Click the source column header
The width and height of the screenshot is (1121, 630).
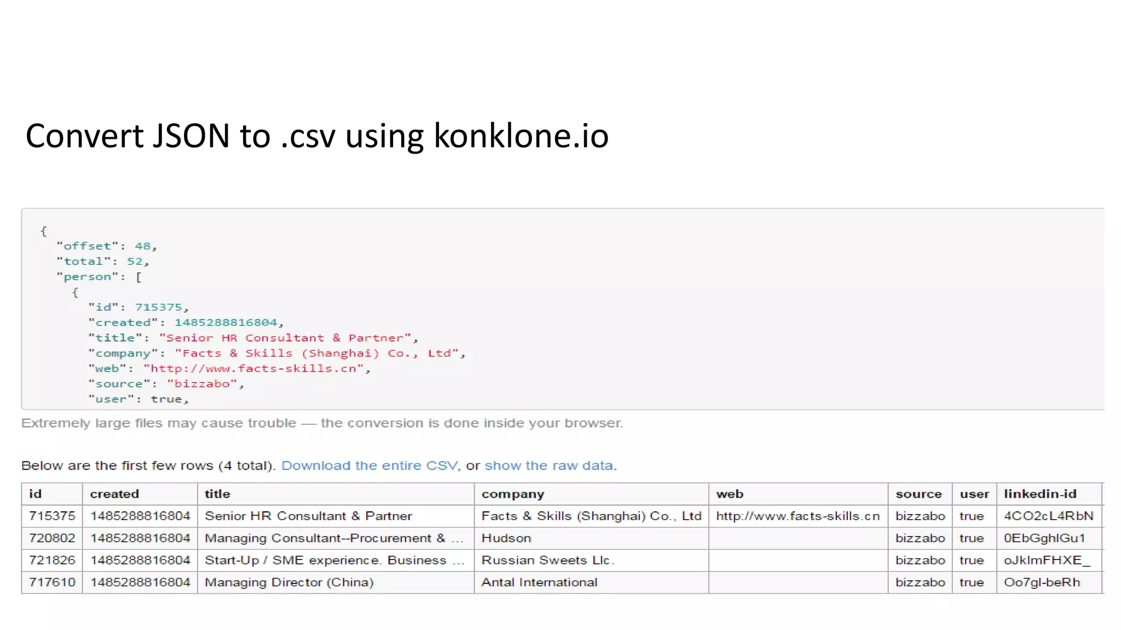(x=918, y=494)
